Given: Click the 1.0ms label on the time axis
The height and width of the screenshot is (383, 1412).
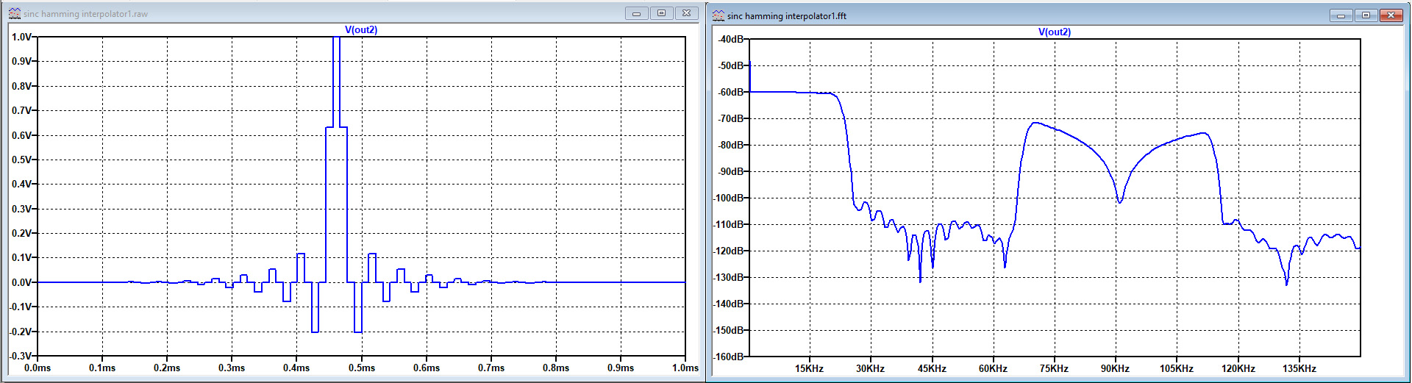Looking at the screenshot, I should pyautogui.click(x=685, y=368).
